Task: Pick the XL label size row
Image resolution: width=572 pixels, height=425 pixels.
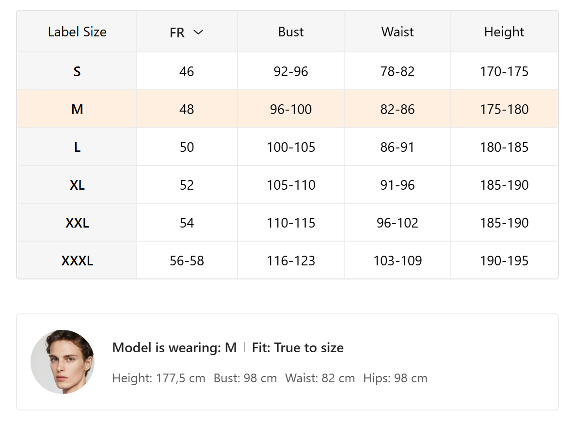Action: click(x=77, y=185)
